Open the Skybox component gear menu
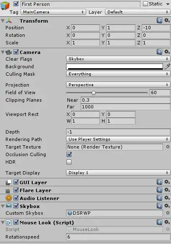 click(x=167, y=206)
